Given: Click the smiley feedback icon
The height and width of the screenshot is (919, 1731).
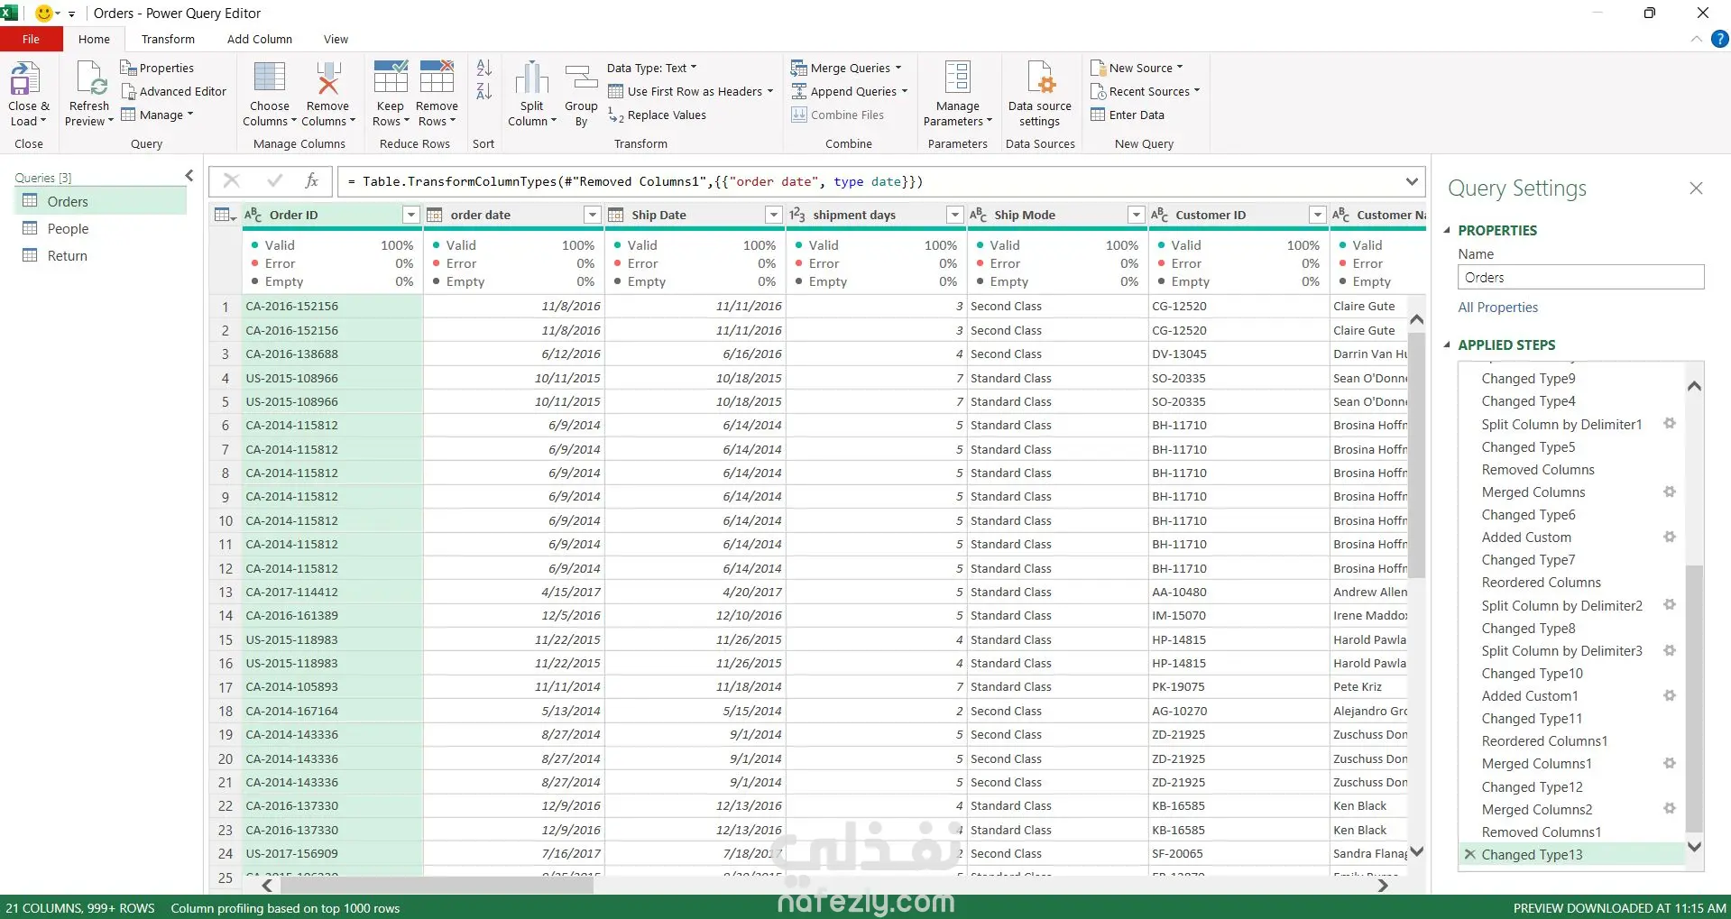Looking at the screenshot, I should [43, 13].
